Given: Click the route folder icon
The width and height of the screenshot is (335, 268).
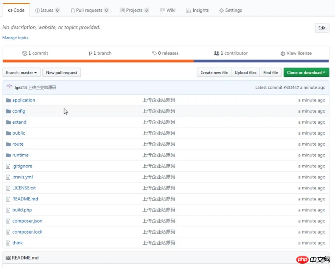Looking at the screenshot, I should pos(8,144).
